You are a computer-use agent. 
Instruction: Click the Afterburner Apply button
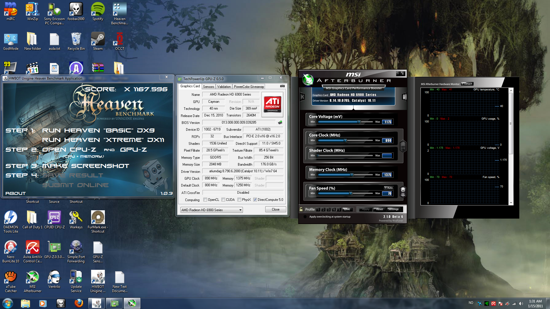pos(366,209)
